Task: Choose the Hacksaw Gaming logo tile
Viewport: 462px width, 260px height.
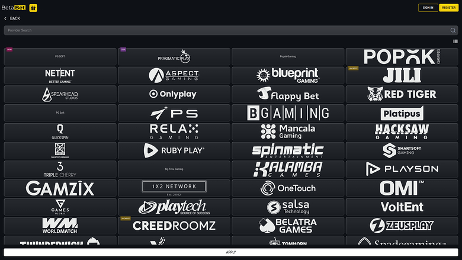Action: (402, 131)
